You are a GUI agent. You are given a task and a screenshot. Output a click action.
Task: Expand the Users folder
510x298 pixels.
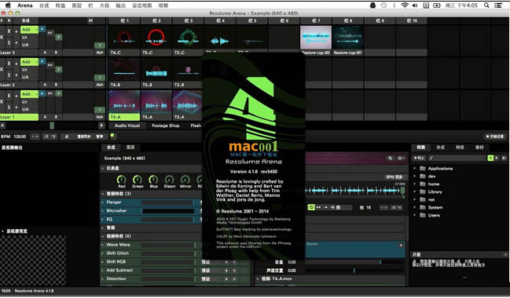415,215
